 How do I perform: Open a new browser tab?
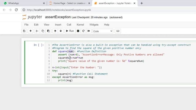click(x=141, y=3)
